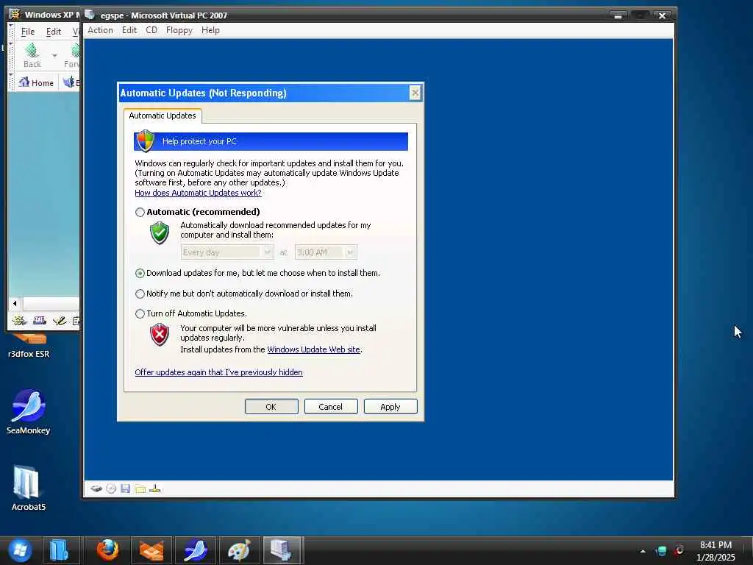Open the library folder icon on taskbar
Viewport: 753px width, 565px height.
coord(60,550)
